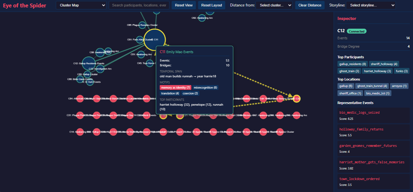The image size is (413, 192).
Task: Select the C56 Bobs Oasis Events node
Action: click(x=80, y=79)
